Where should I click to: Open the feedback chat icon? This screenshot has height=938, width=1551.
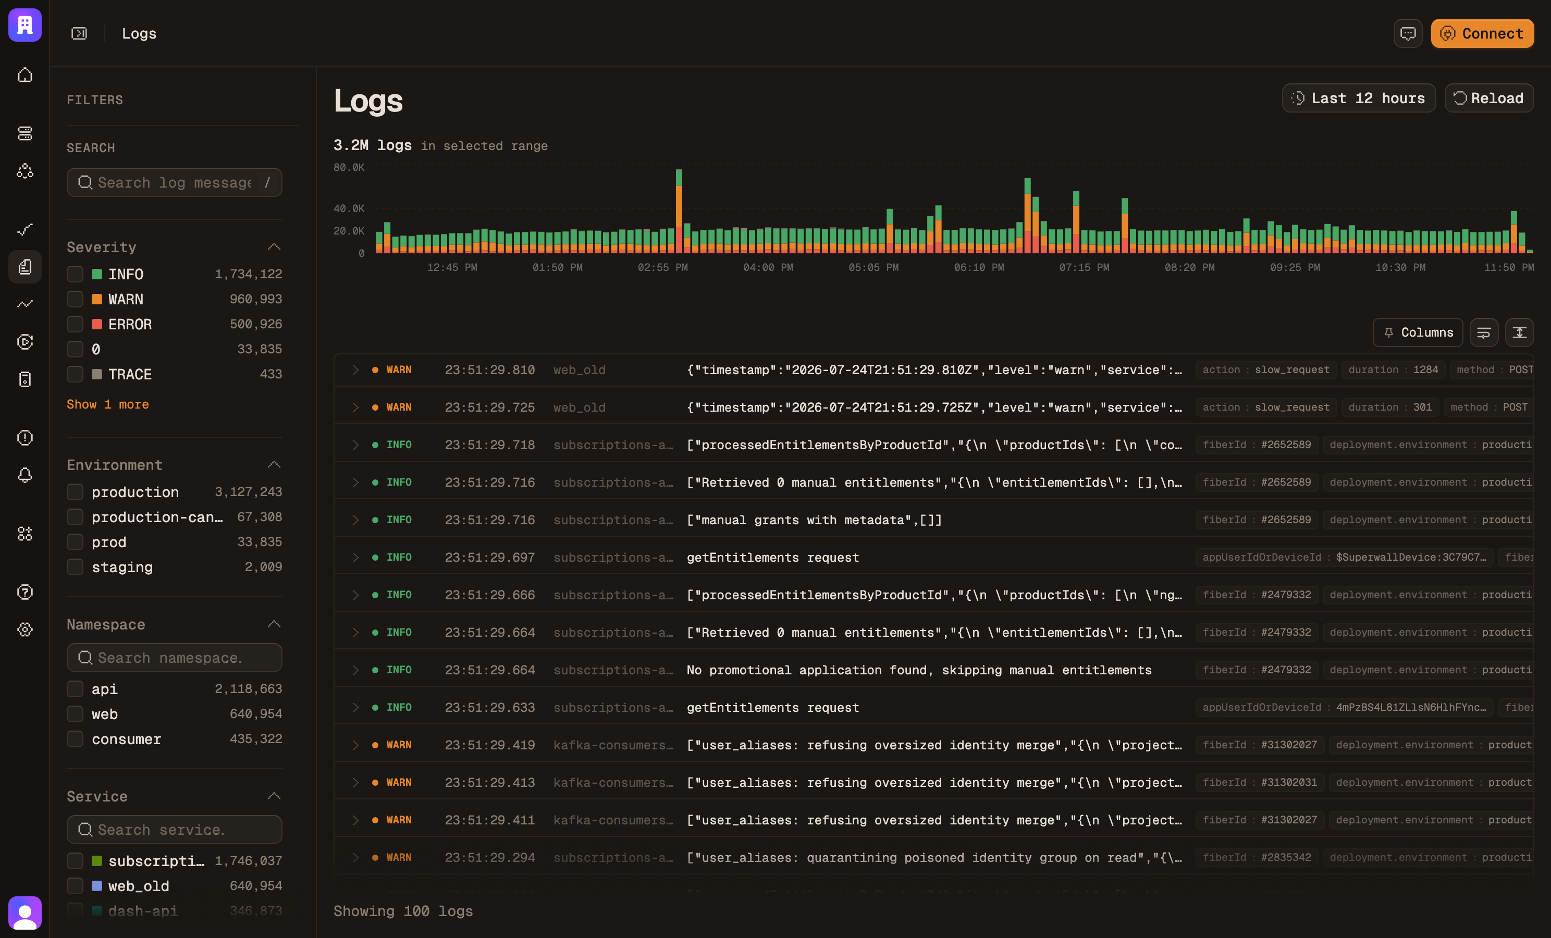(x=1408, y=33)
